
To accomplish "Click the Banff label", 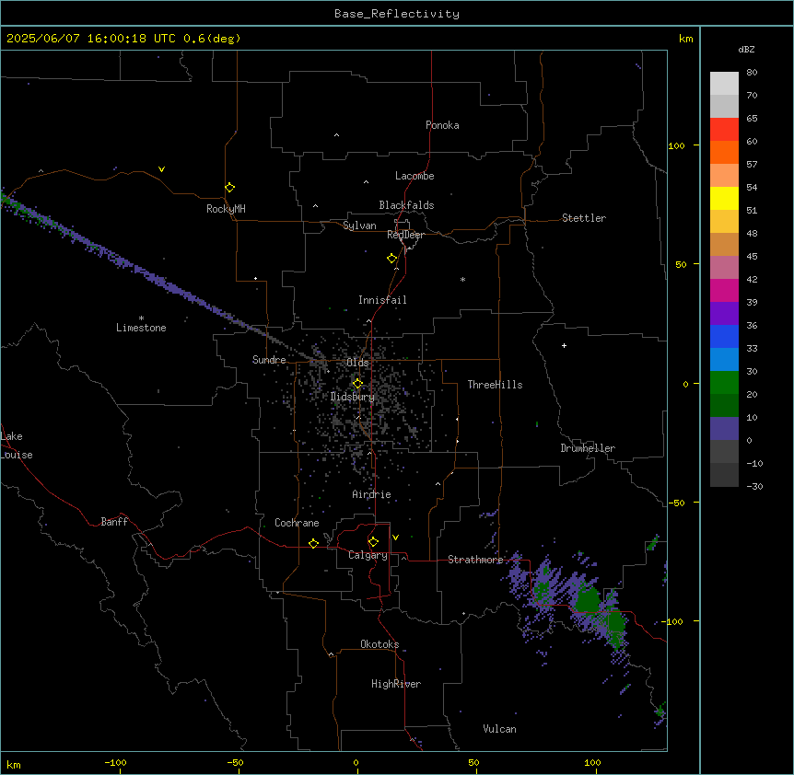I will click(114, 522).
